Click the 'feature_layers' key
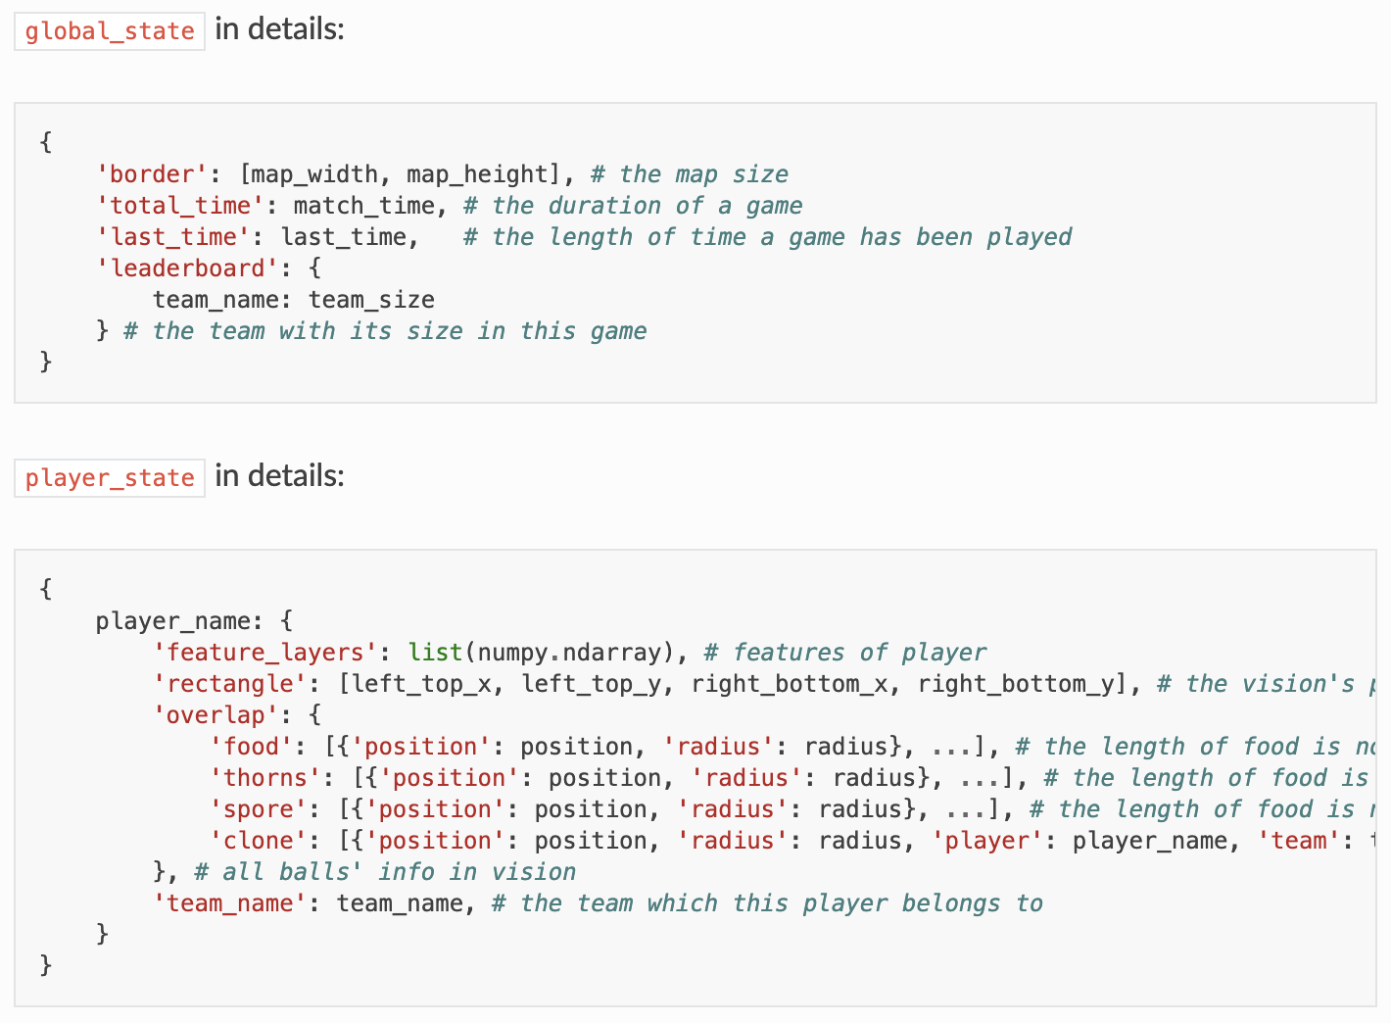This screenshot has width=1391, height=1023. pos(265,653)
